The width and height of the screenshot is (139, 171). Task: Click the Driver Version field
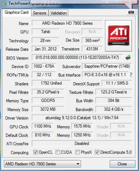coord(82,118)
